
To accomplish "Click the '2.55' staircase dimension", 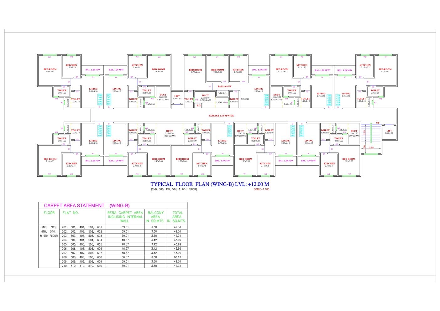I will [x=371, y=148].
